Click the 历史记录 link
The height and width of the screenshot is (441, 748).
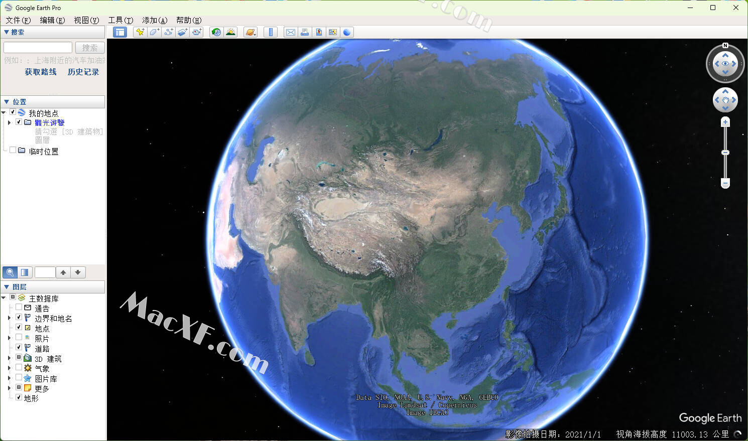(x=83, y=72)
